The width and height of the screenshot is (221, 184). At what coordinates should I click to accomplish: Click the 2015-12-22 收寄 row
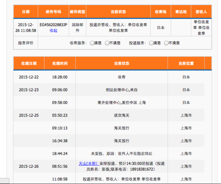click(109, 77)
